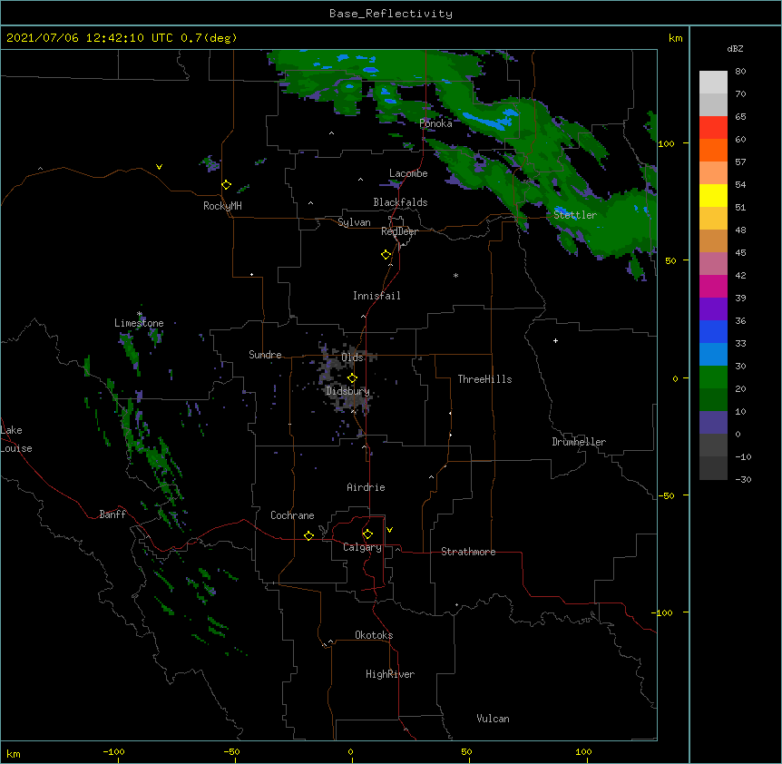Click the yellow V marker northeast of Calgary
This screenshot has height=764, width=782.
[389, 530]
